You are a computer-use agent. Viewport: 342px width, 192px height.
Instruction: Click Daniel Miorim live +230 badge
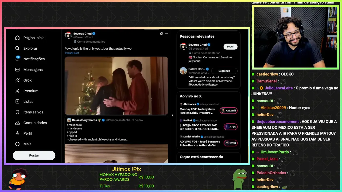[230, 143]
